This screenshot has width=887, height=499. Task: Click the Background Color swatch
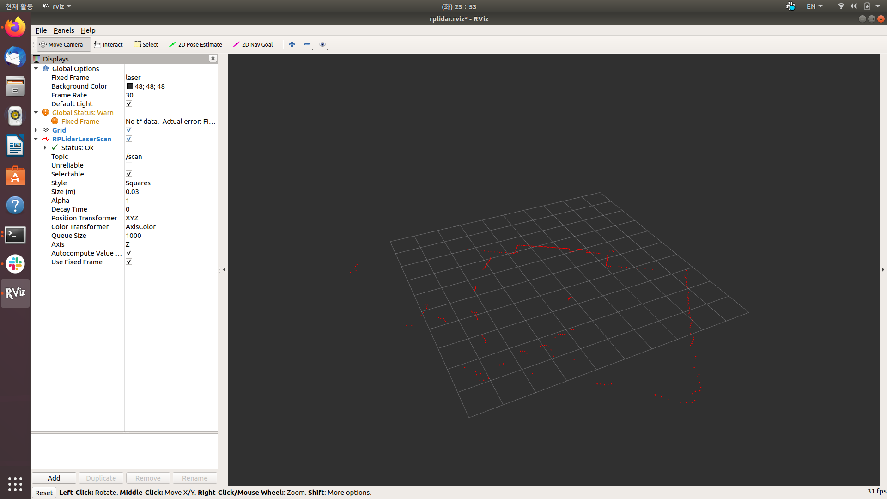pos(130,86)
